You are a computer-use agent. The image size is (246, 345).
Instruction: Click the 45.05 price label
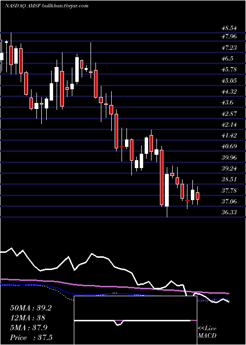229,80
